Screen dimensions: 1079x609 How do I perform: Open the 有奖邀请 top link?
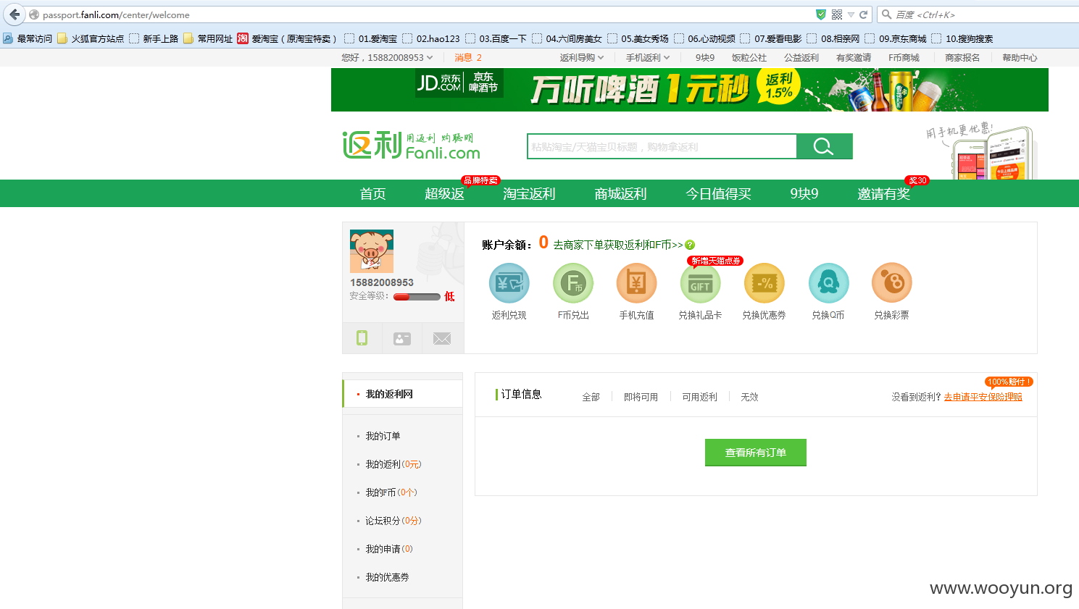point(854,57)
